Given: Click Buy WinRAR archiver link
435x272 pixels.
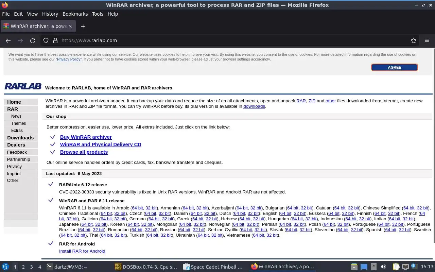Looking at the screenshot, I should pos(86,137).
